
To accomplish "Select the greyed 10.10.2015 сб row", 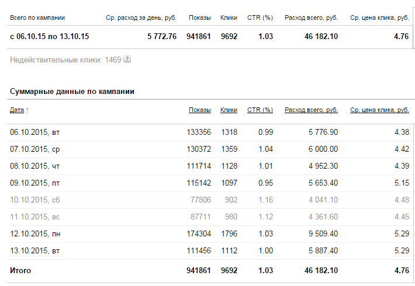I will pos(210,200).
